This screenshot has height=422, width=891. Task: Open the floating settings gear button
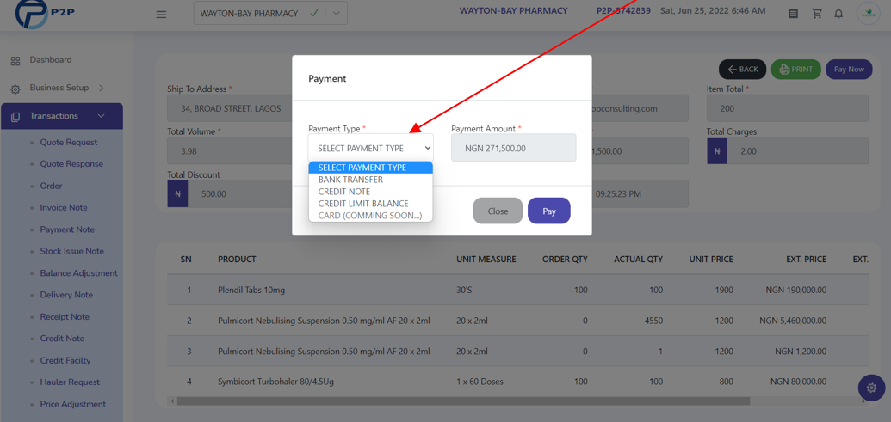[x=872, y=388]
